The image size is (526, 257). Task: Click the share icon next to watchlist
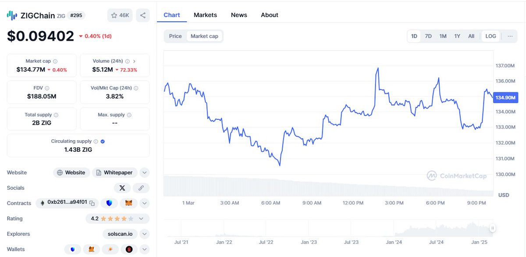[x=143, y=15]
